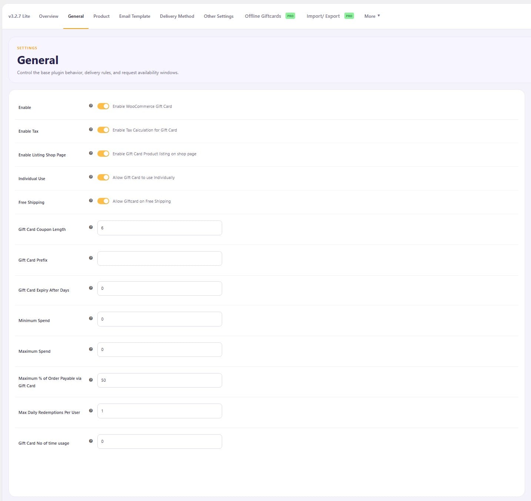Click the 'Minimum Spend' label
531x501 pixels.
34,321
